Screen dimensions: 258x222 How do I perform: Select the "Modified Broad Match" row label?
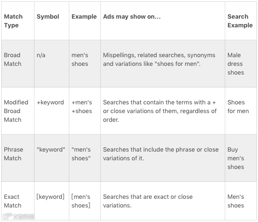[16, 111]
